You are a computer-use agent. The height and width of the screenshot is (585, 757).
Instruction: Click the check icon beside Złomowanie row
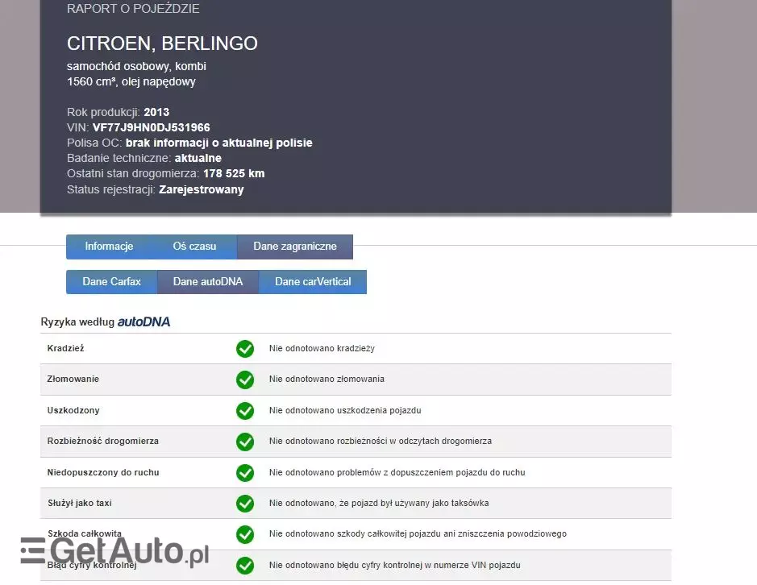pos(245,380)
